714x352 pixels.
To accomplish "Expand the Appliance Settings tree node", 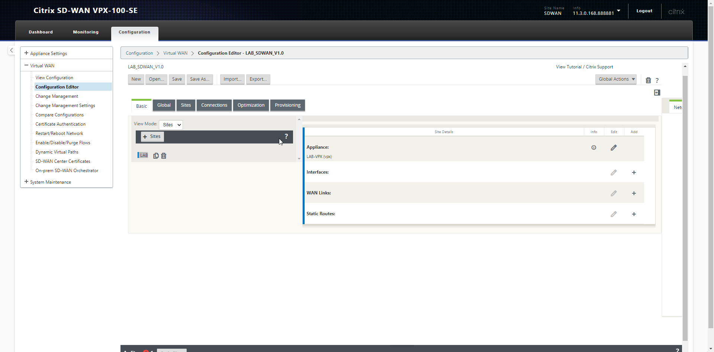I will click(x=26, y=53).
